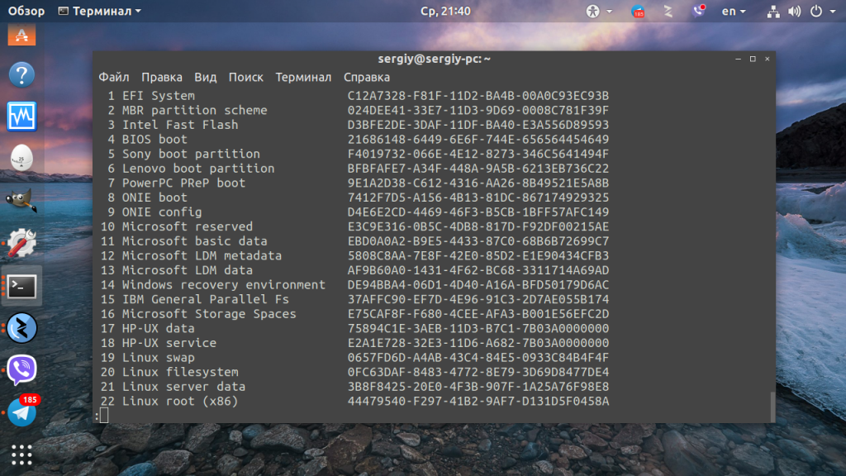Click the Обзор activities button
846x476 pixels.
pyautogui.click(x=26, y=12)
